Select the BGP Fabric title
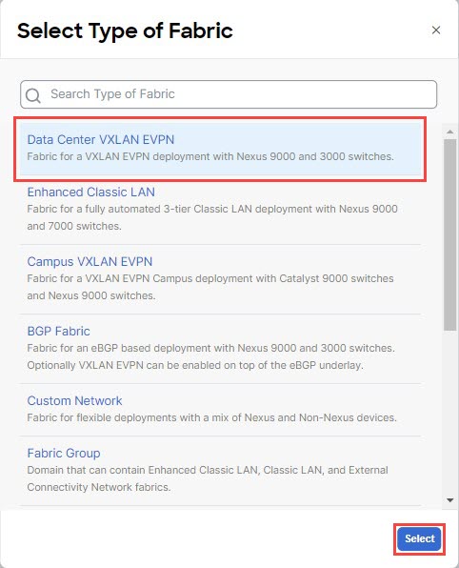 tap(59, 331)
